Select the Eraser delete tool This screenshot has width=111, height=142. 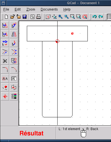pos(5,87)
